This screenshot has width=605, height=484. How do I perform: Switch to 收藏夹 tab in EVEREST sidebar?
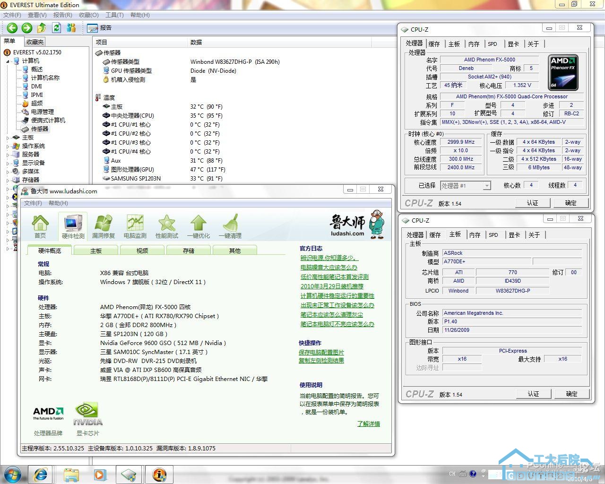click(35, 42)
